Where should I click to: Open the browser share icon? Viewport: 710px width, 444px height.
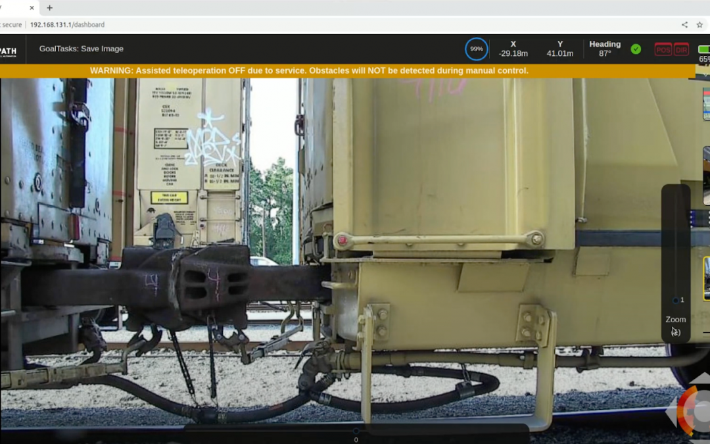click(x=684, y=25)
